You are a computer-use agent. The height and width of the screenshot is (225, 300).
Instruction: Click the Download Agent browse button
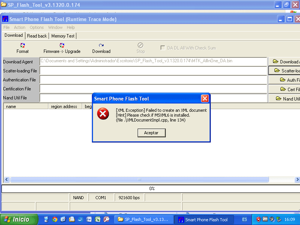pyautogui.click(x=284, y=61)
